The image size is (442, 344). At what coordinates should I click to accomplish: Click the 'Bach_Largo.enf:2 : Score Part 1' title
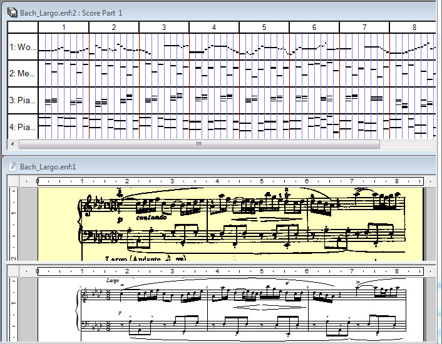[x=71, y=13]
